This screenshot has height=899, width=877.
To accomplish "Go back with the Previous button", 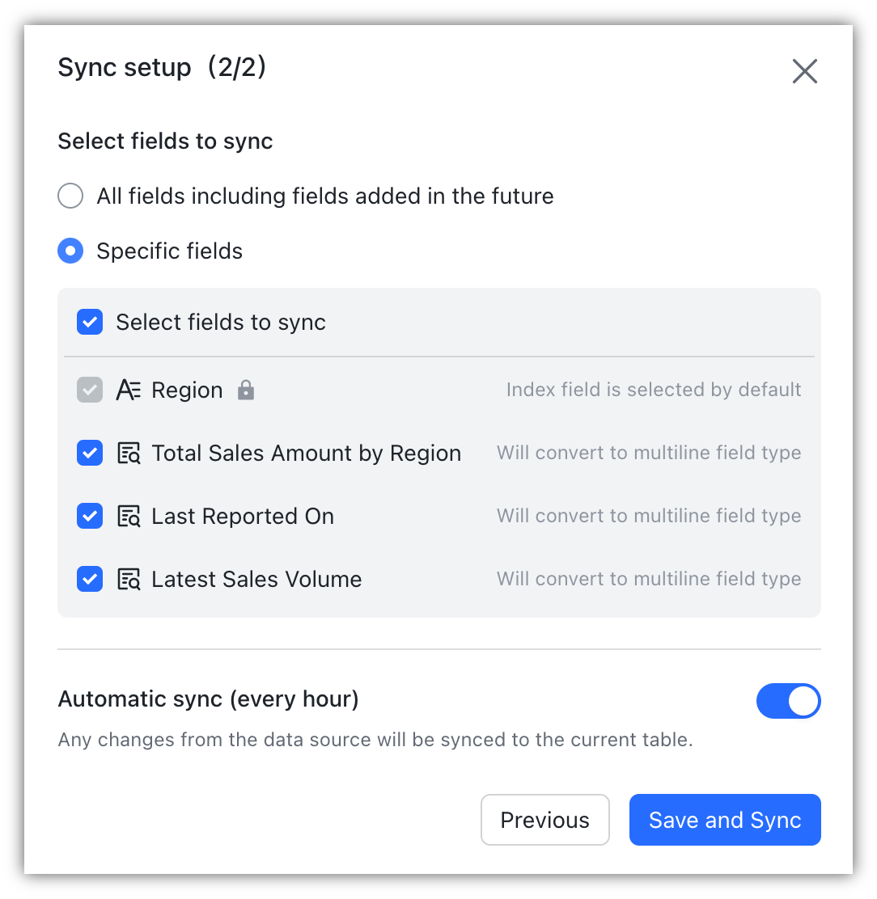I will 544,820.
